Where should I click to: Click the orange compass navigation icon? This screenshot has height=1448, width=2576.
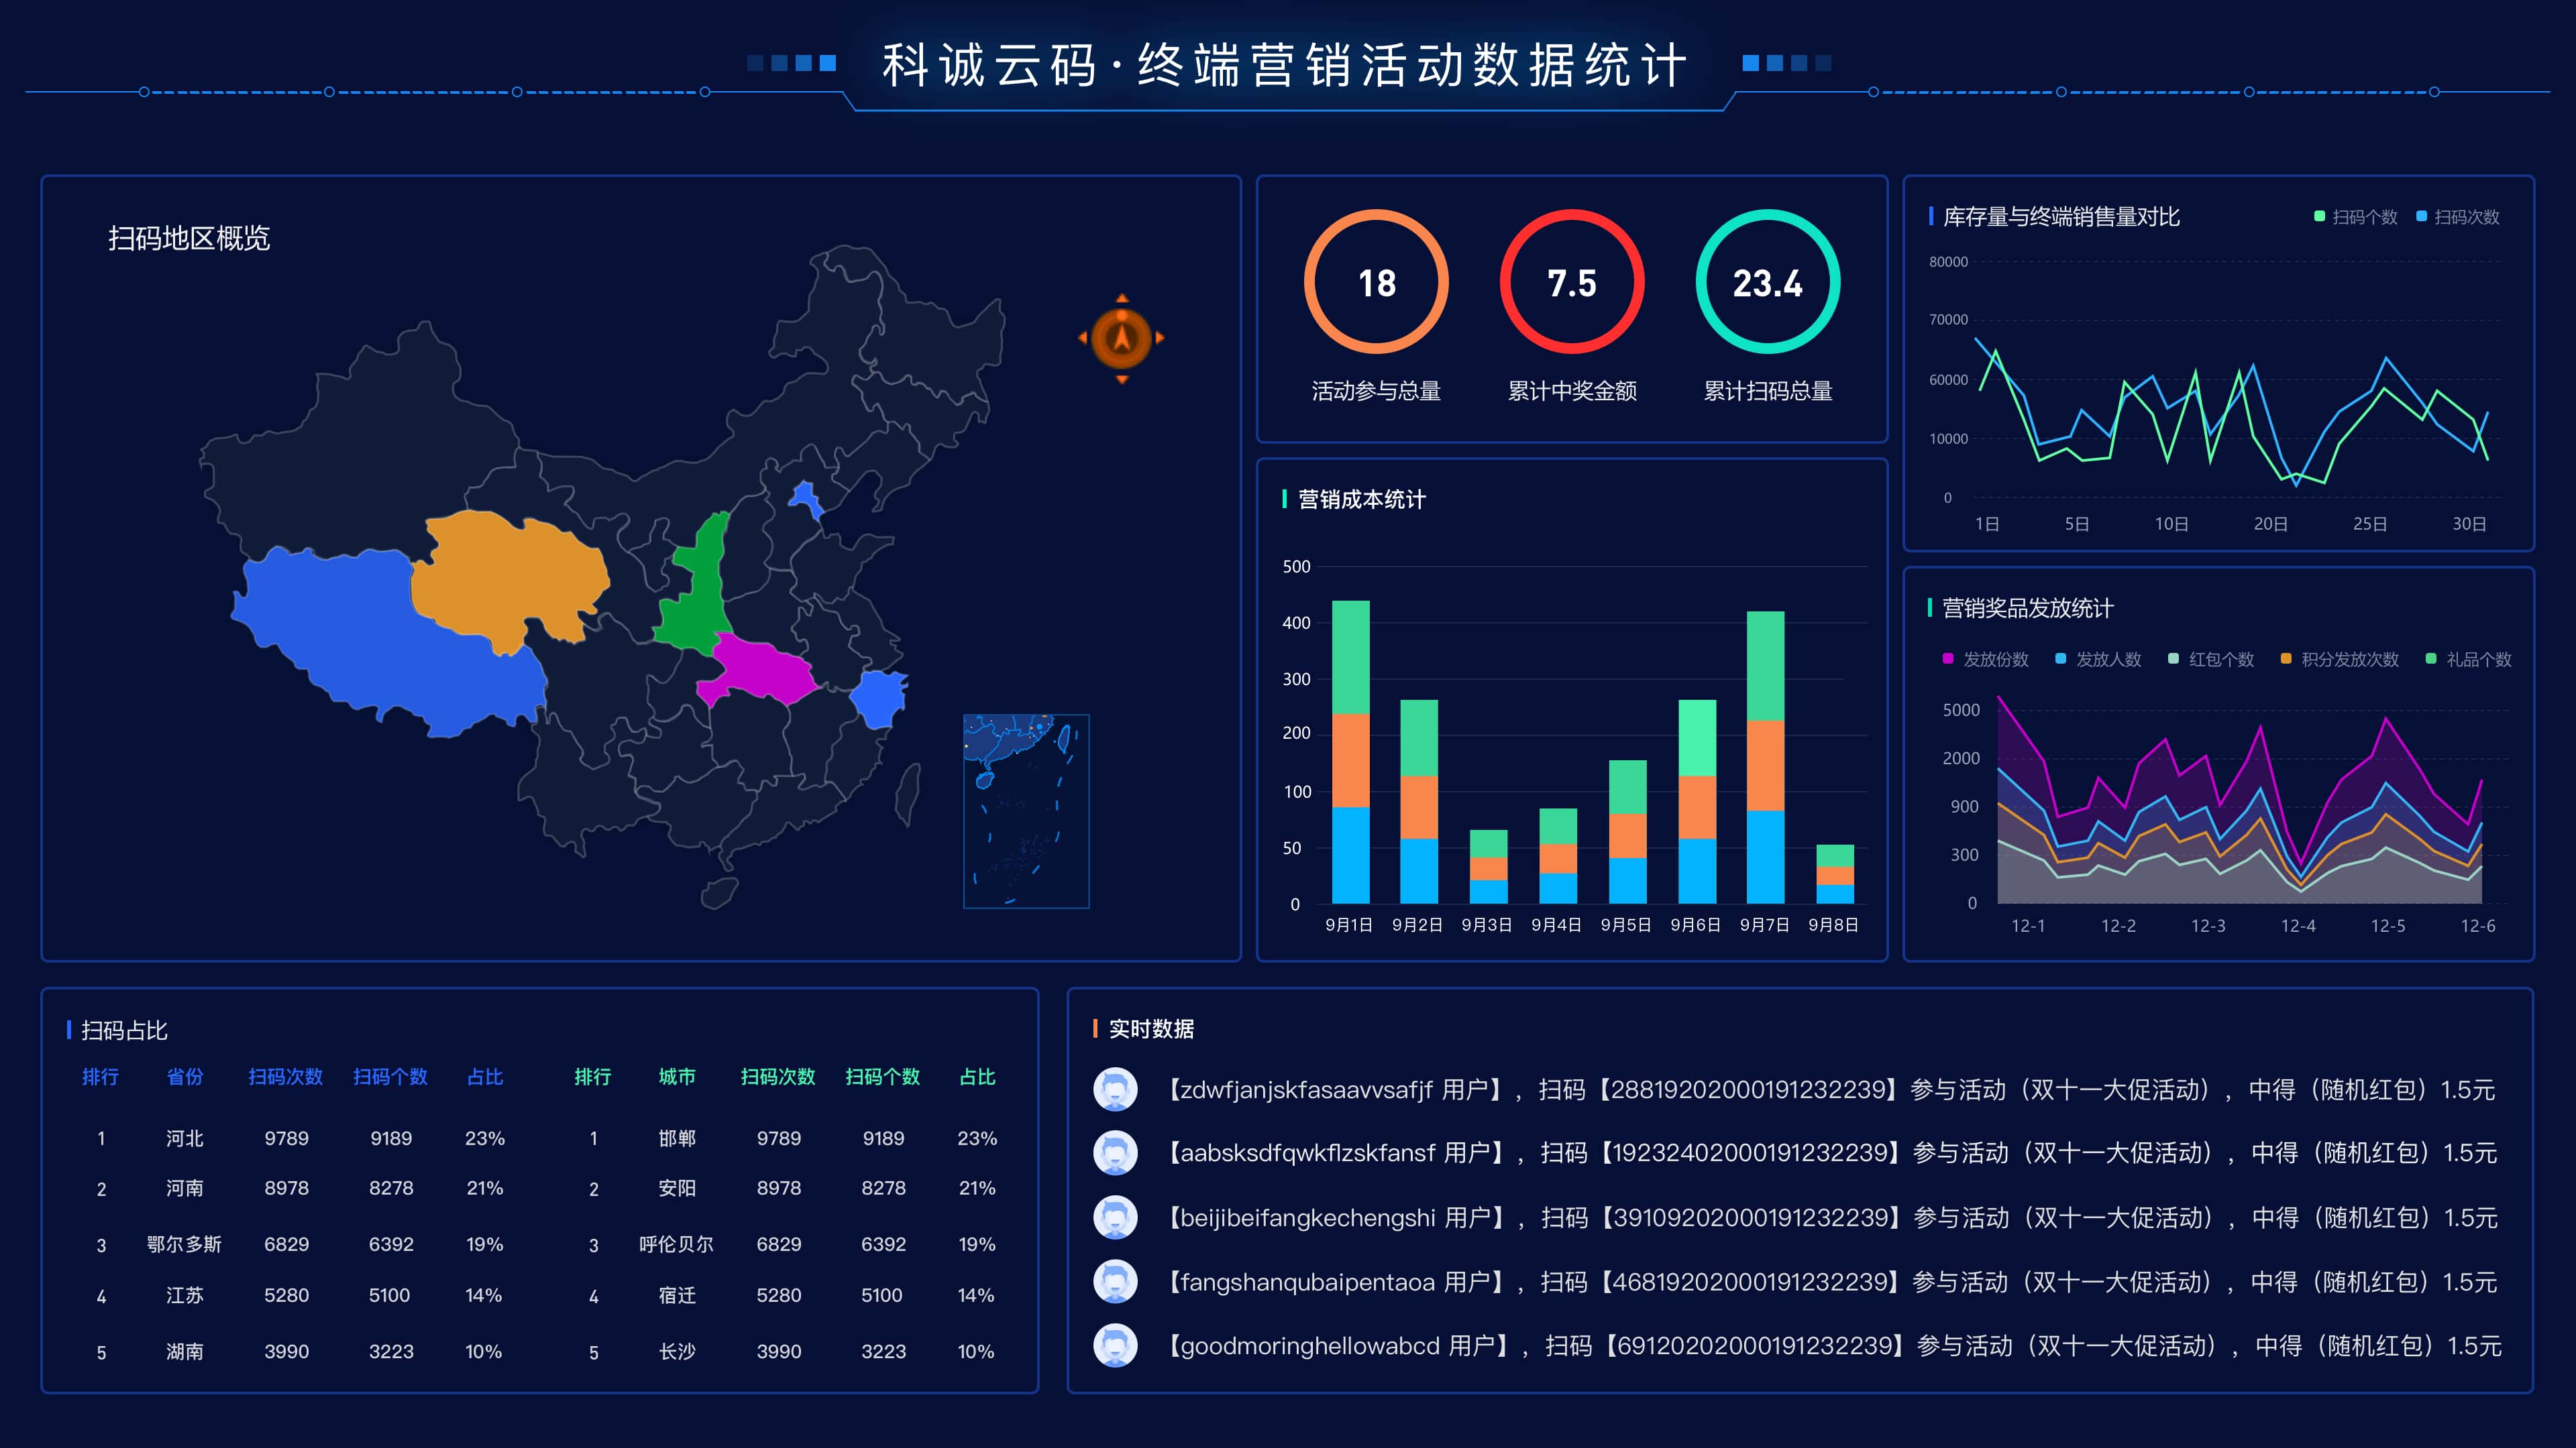coord(1121,338)
